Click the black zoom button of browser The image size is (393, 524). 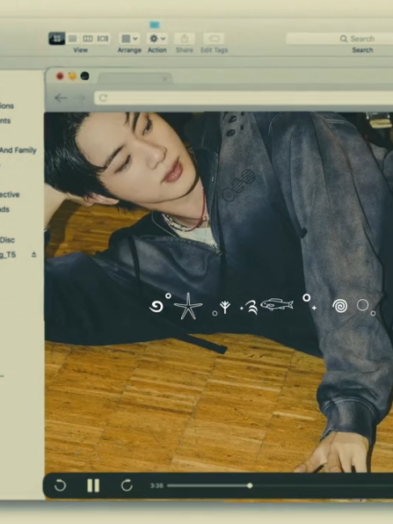(x=85, y=76)
